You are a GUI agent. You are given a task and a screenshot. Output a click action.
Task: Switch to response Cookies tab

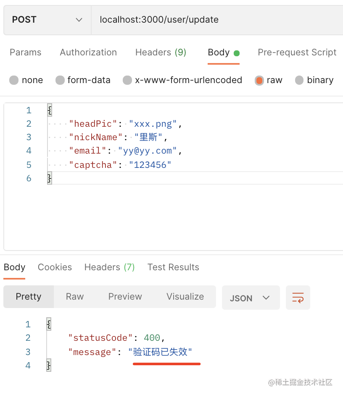[x=55, y=267]
